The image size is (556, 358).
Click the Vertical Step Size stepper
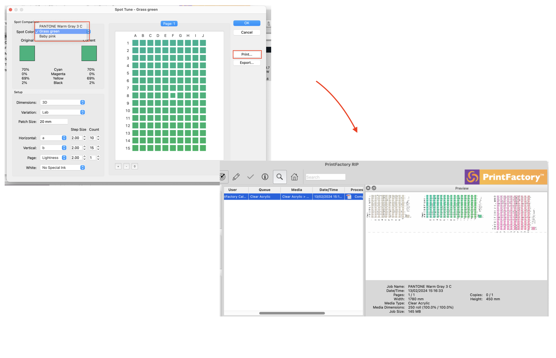coord(84,148)
